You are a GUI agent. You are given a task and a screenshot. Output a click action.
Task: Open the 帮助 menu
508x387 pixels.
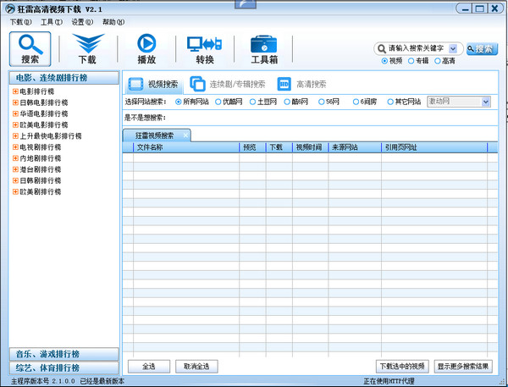113,22
